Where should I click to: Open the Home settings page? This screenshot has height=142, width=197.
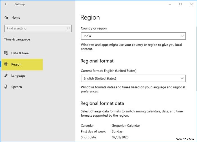pos(16,17)
